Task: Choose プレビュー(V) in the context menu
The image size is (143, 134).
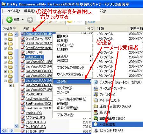Action: point(65,45)
